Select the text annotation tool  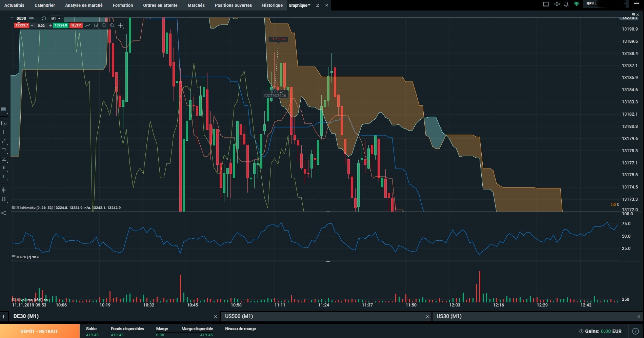[4, 176]
